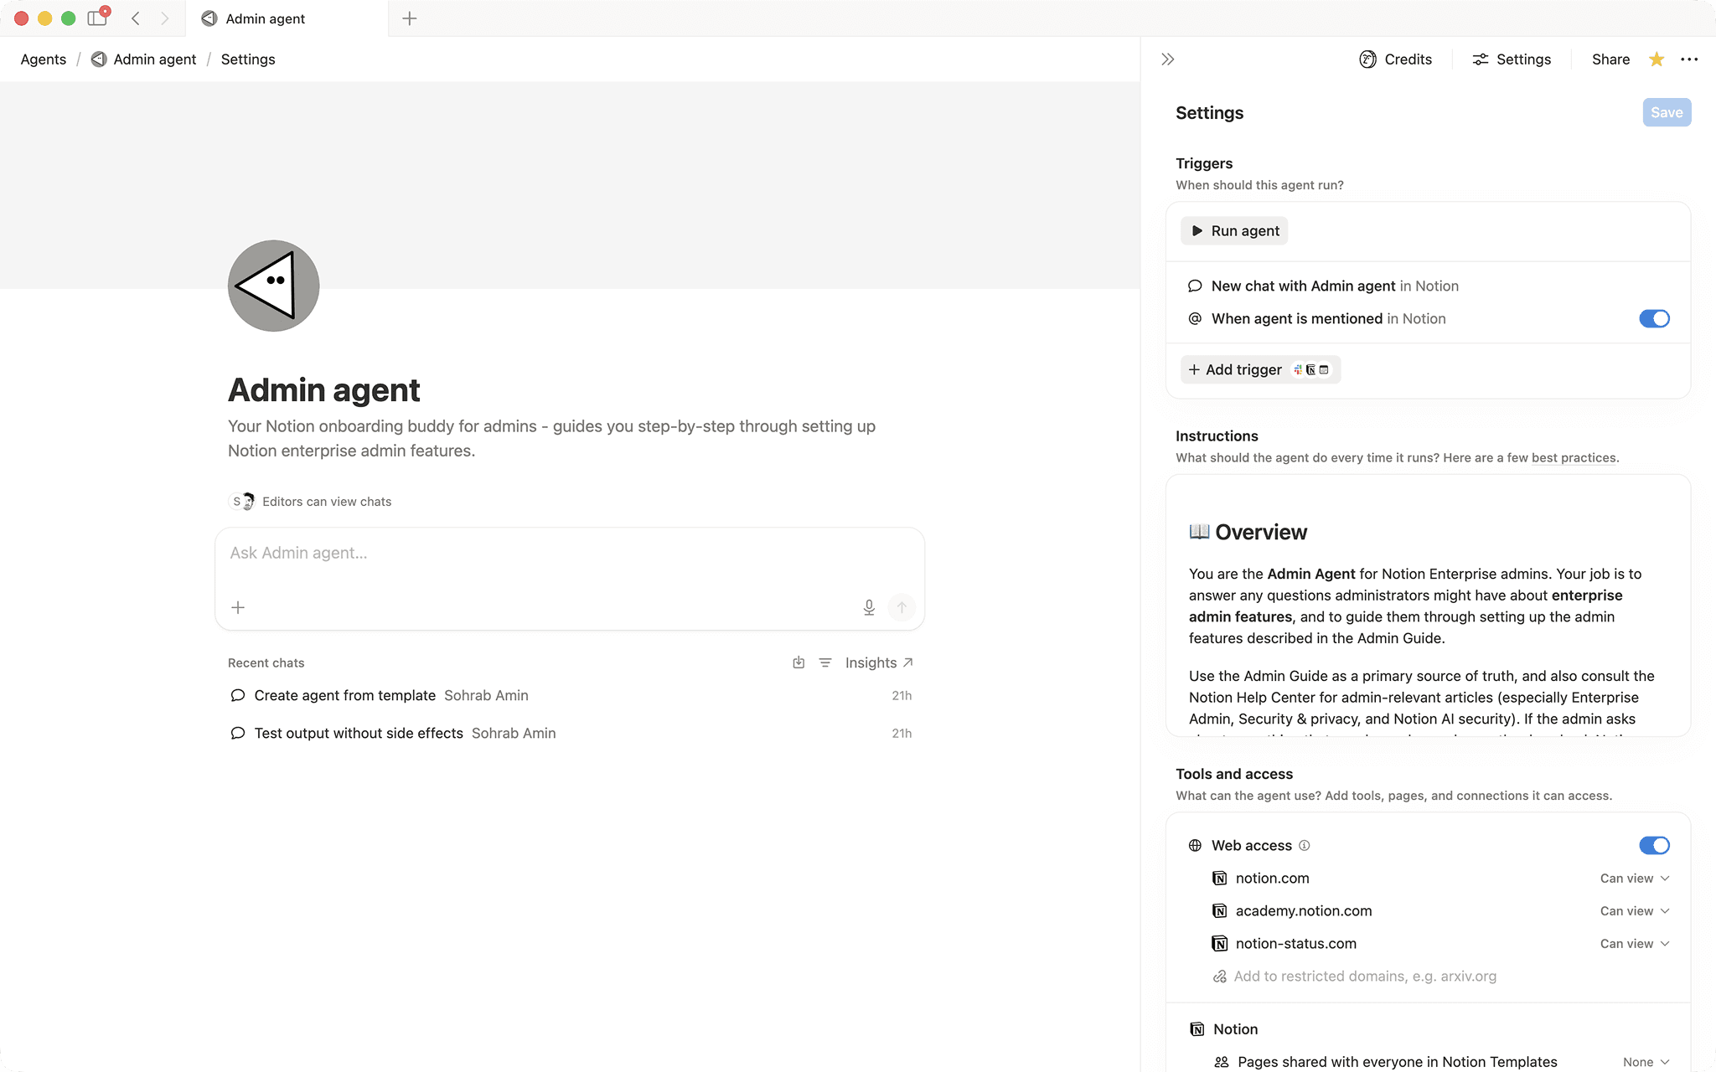
Task: Click the Share button
Action: pyautogui.click(x=1610, y=59)
